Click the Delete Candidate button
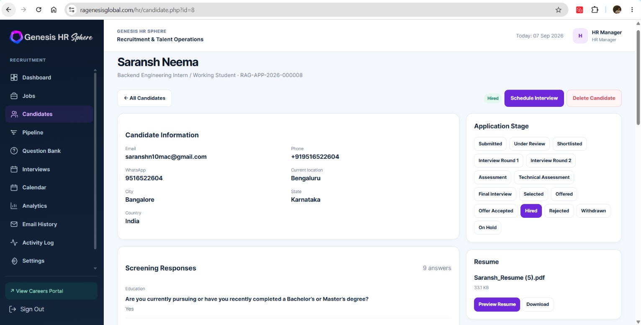Screen dimensions: 641x325 (x=594, y=98)
